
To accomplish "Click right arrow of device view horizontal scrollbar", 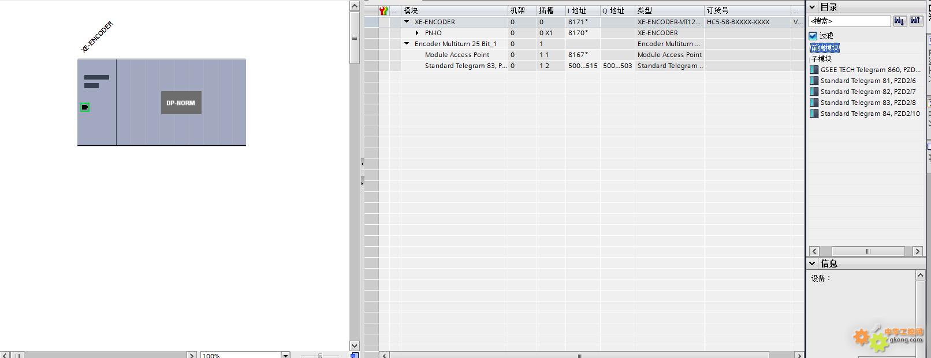I will pyautogui.click(x=192, y=355).
